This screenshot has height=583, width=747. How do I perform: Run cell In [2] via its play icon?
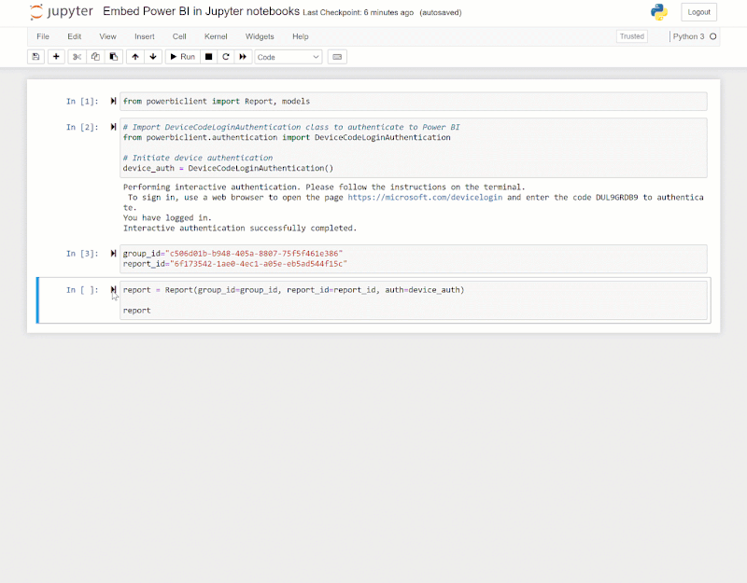[113, 127]
